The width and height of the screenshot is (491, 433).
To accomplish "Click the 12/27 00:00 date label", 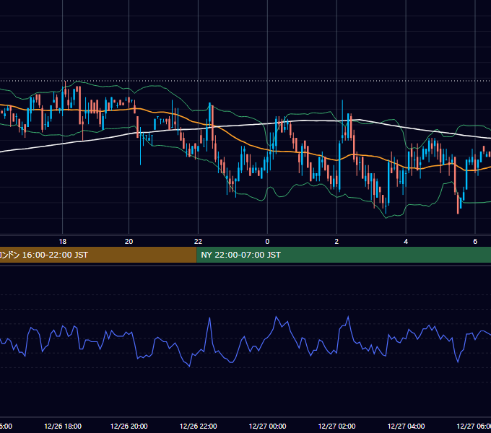I will 267,426.
